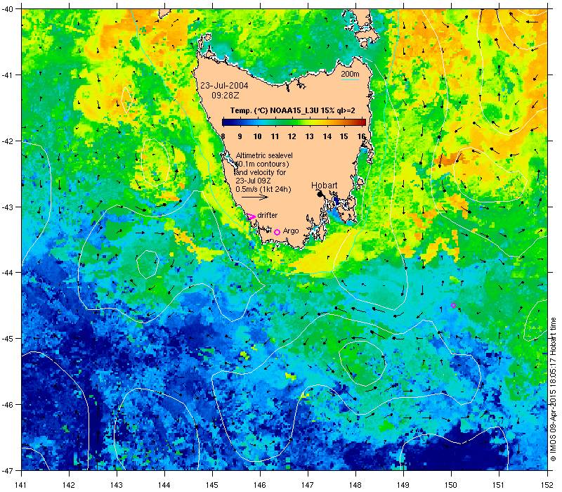Click the longitude axis label 150
The width and height of the screenshot is (562, 492).
[451, 485]
